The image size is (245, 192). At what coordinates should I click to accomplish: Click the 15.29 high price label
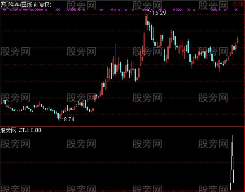[x=159, y=13]
